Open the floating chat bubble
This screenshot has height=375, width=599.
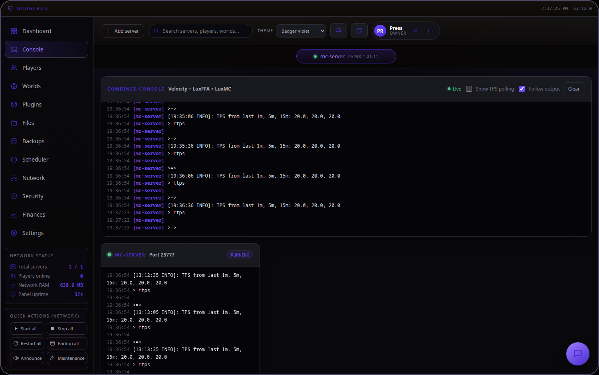[x=577, y=353]
